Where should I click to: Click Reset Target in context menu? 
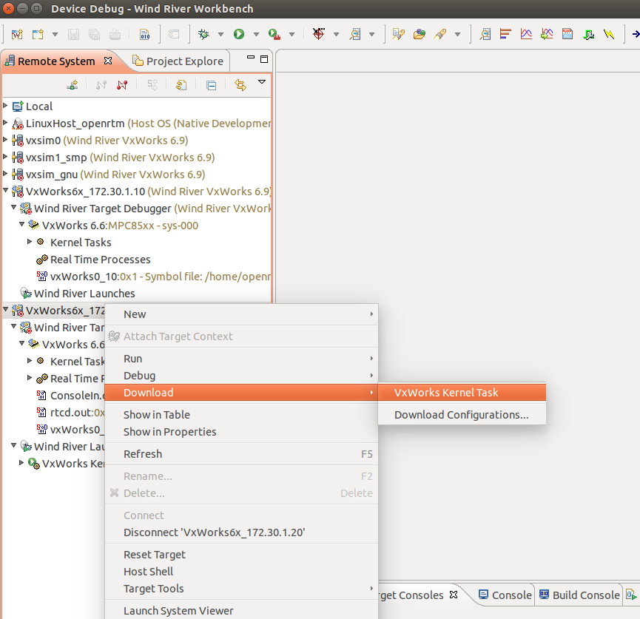point(241,555)
